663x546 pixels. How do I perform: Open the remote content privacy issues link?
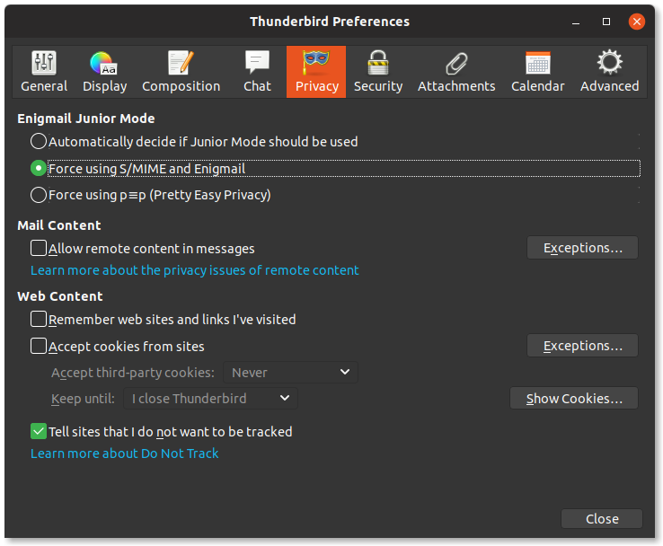[195, 270]
